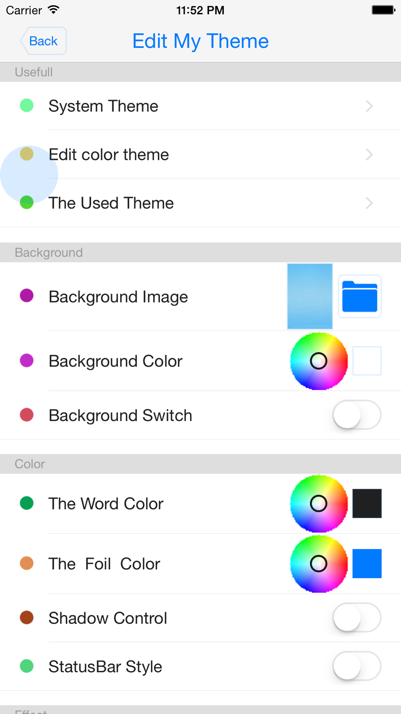
Task: Tap the blue Background Image thumbnail
Action: coord(310,296)
